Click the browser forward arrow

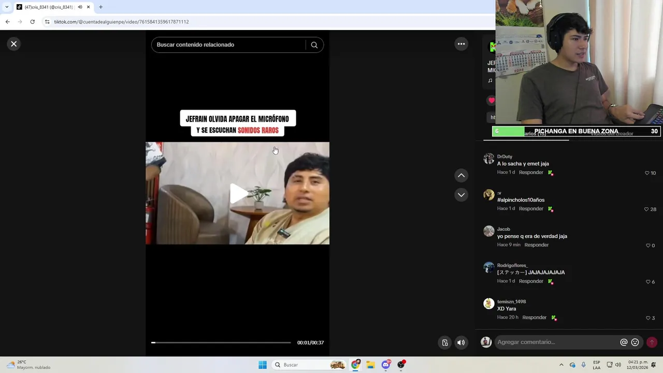tap(20, 22)
